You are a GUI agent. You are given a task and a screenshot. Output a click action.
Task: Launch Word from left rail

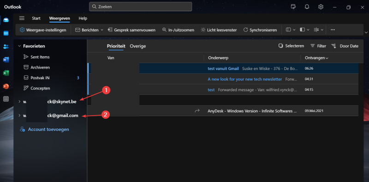click(6, 60)
